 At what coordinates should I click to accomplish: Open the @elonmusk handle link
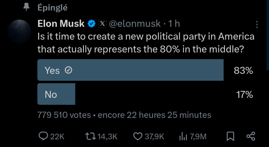pyautogui.click(x=135, y=24)
